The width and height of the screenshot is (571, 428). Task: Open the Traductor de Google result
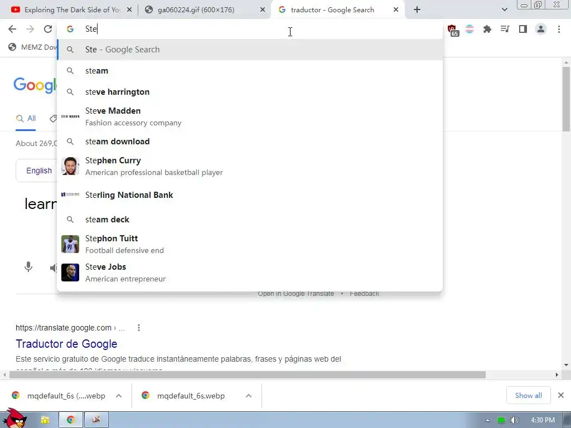(x=66, y=344)
